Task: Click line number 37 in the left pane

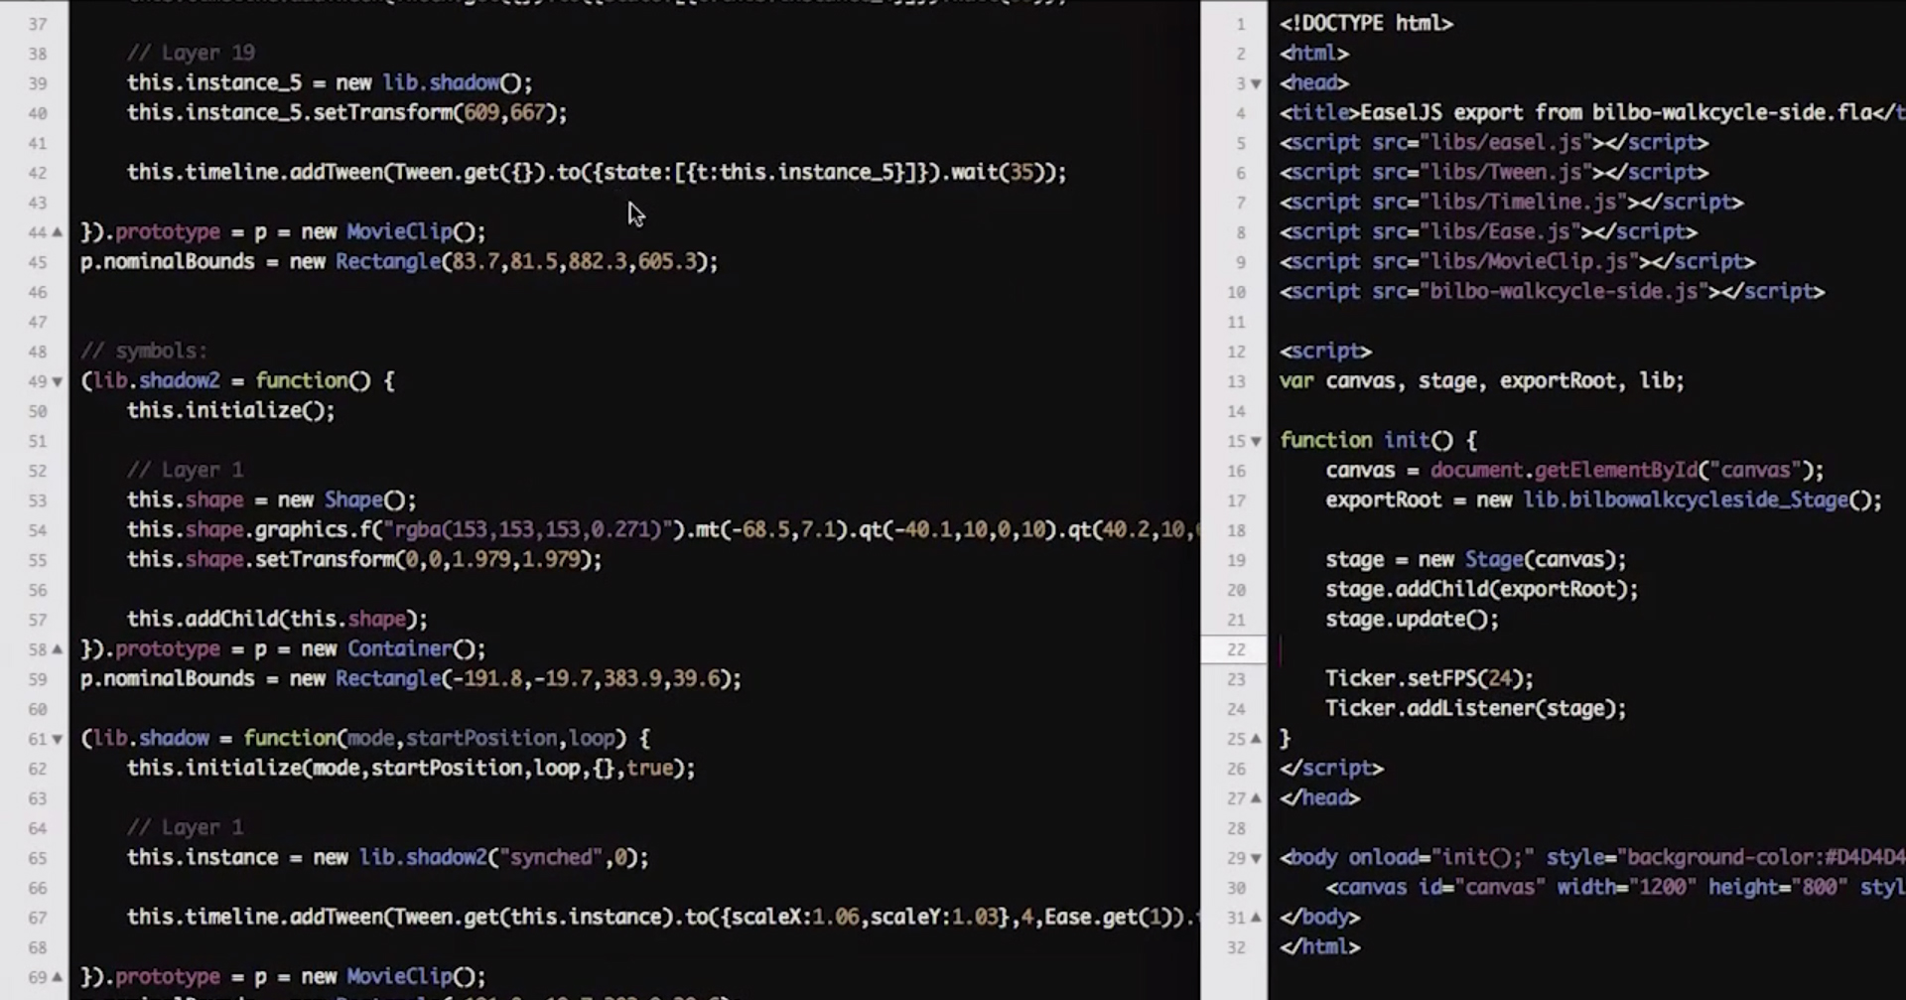Action: coord(38,24)
